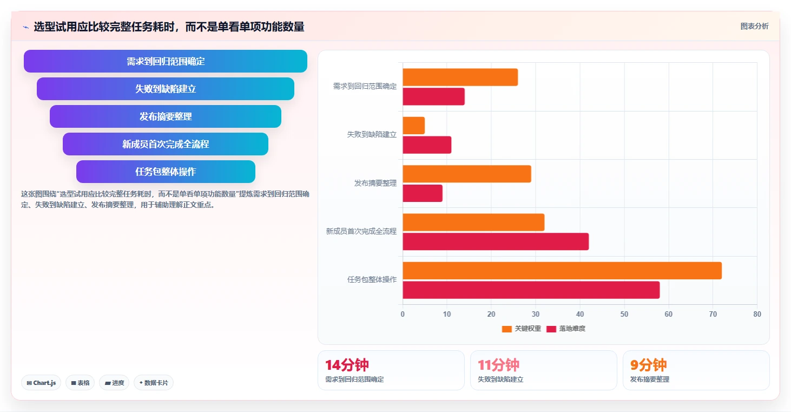
Task: Click the orange bar for 任务包整体操作
Action: [562, 271]
